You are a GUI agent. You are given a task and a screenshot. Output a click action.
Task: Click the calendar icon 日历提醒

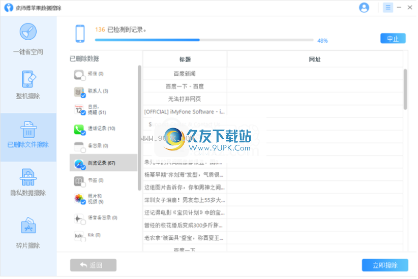coord(79,110)
